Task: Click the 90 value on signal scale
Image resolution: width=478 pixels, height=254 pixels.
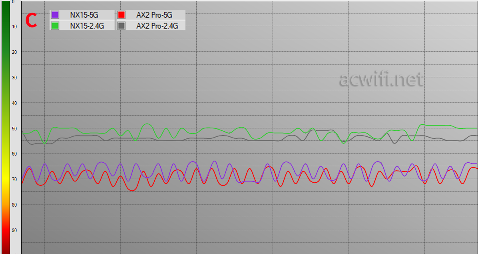Action: point(14,230)
